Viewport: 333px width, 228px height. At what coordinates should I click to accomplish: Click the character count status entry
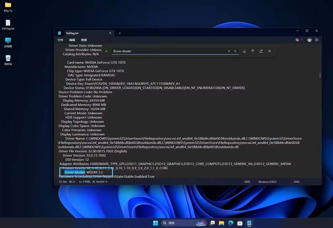[x=93, y=182]
